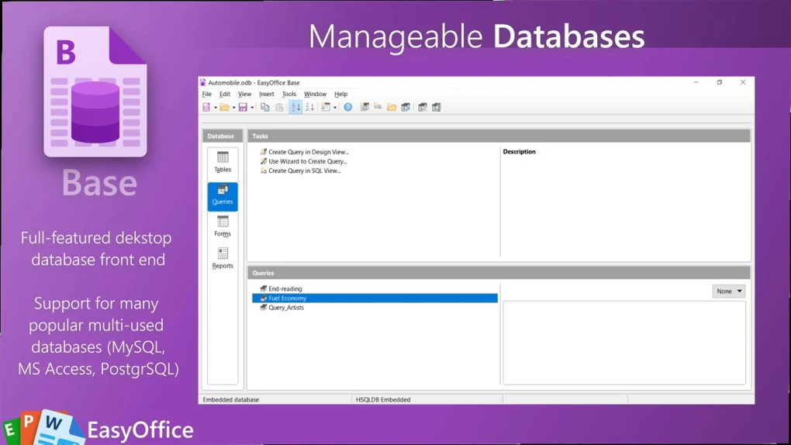Image resolution: width=791 pixels, height=445 pixels.
Task: Click the New database document icon
Action: click(206, 107)
